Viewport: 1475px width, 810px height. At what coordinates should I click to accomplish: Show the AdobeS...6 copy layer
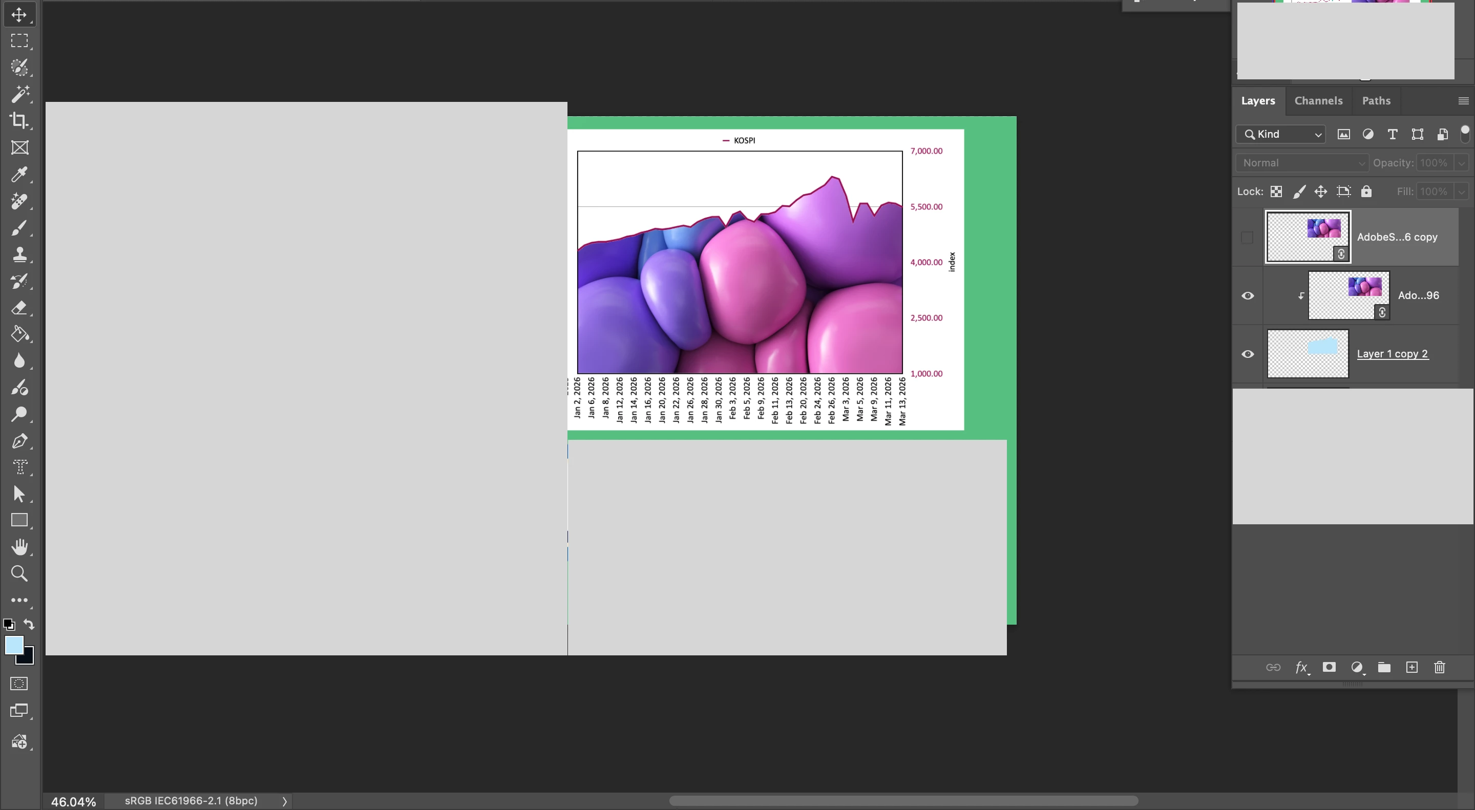click(x=1247, y=237)
